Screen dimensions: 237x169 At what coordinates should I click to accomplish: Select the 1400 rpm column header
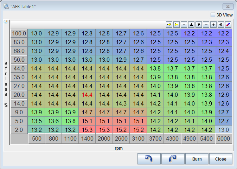87,138
